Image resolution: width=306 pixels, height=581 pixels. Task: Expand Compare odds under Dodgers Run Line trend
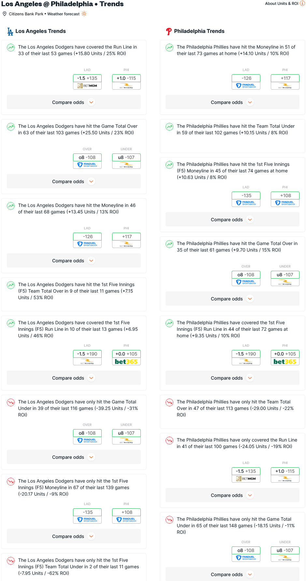(x=74, y=102)
